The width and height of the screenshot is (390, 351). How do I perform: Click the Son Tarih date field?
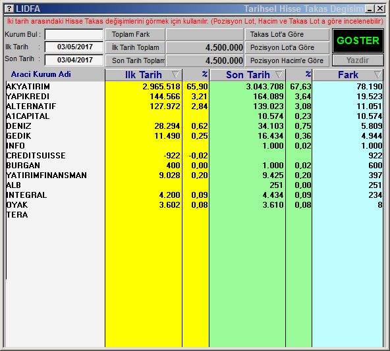(x=74, y=60)
